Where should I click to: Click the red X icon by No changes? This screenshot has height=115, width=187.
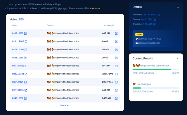point(134,84)
